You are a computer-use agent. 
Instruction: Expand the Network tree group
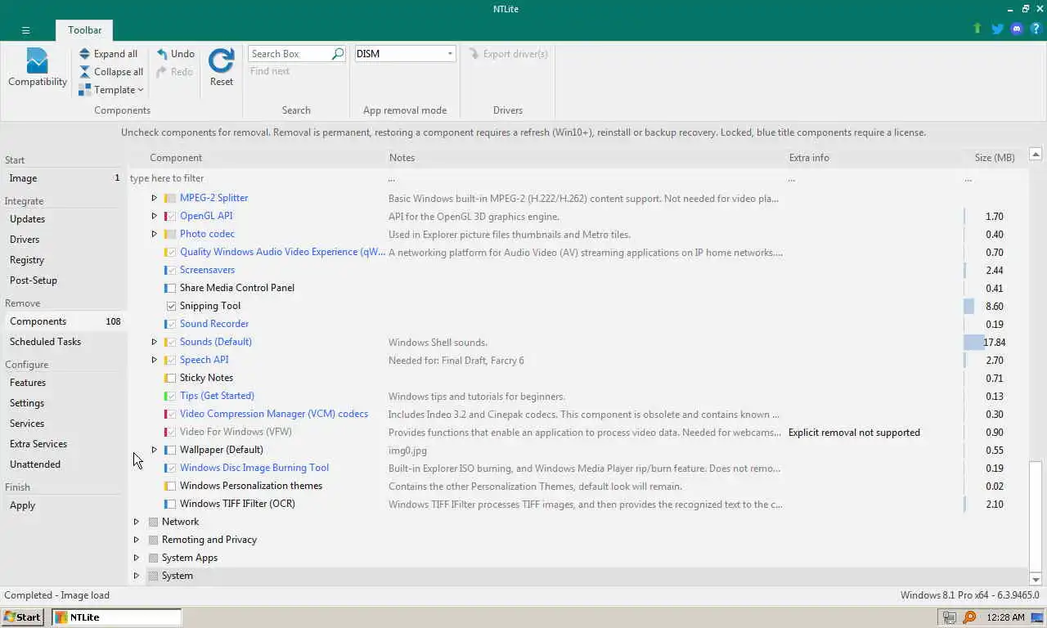[137, 522]
